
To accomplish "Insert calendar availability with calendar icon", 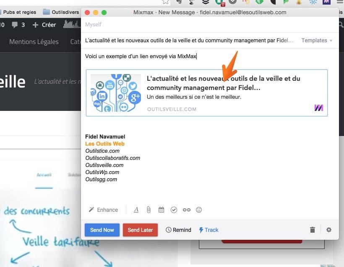I will tap(161, 210).
